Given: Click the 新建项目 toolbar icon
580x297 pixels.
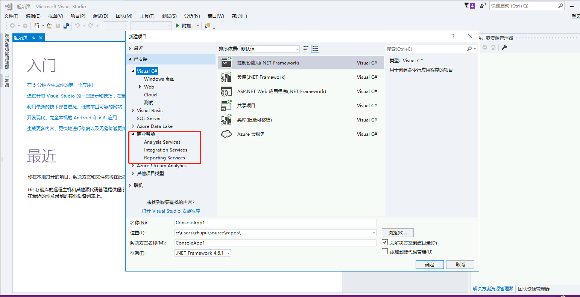Looking at the screenshot, I should (x=37, y=25).
